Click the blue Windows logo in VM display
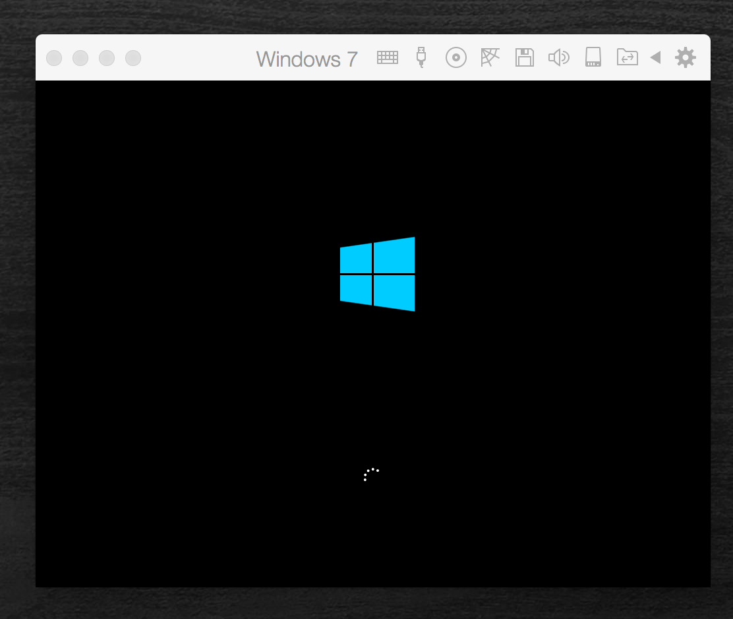 (377, 274)
